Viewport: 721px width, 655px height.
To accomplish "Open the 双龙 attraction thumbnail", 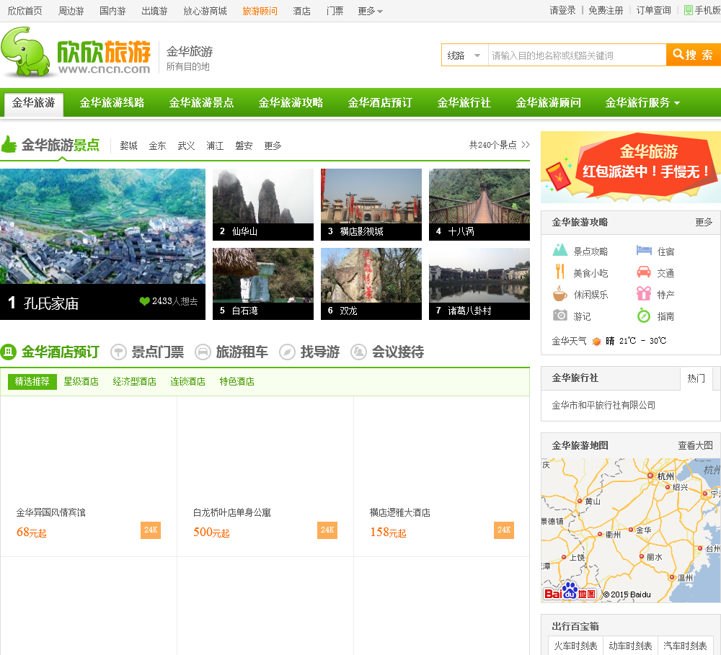I will click(x=371, y=284).
